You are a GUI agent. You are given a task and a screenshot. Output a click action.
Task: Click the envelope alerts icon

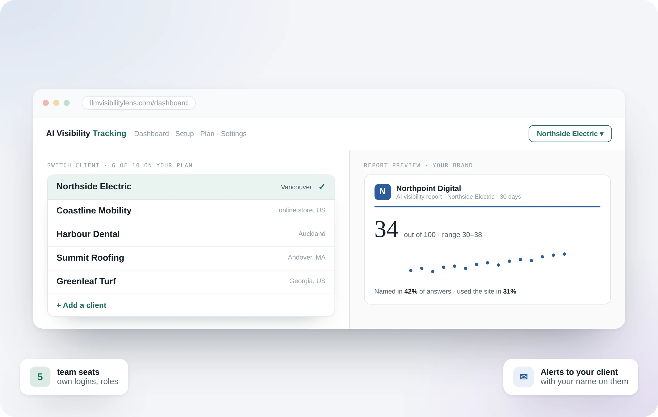(523, 377)
